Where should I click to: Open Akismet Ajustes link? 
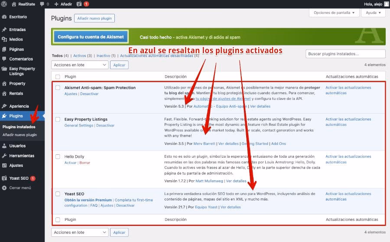[71, 94]
